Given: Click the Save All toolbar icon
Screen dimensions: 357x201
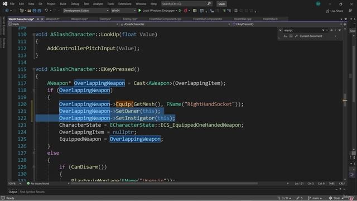Looking at the screenshot, I should [x=39, y=11].
